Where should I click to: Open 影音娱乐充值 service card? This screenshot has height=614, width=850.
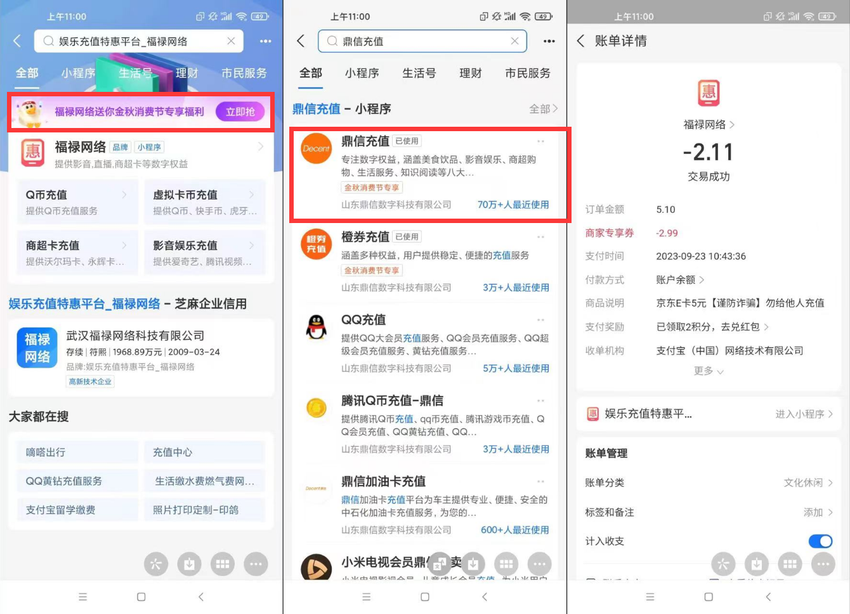coord(205,253)
